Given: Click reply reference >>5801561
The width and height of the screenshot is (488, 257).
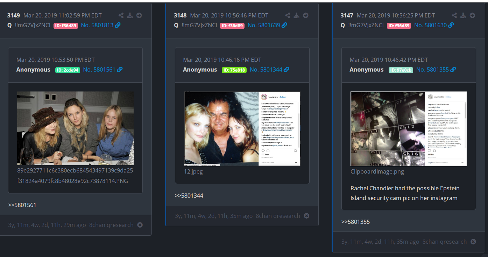Looking at the screenshot, I should pos(22,205).
